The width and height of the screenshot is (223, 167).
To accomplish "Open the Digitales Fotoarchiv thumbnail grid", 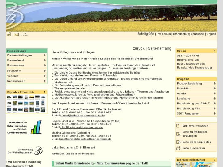I will click(x=26, y=104).
